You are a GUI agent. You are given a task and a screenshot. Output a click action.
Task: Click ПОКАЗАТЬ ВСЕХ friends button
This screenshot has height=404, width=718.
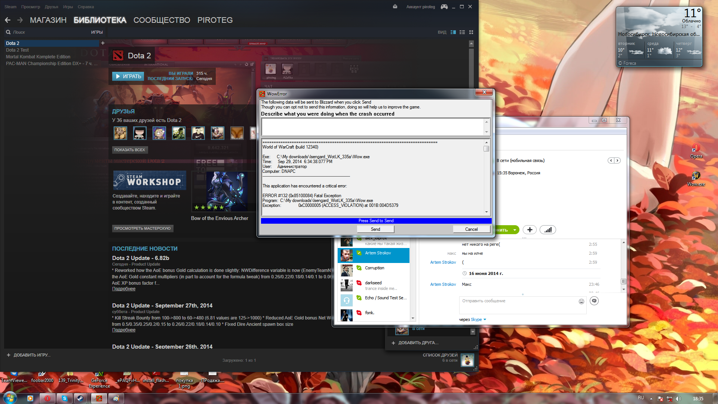click(130, 150)
